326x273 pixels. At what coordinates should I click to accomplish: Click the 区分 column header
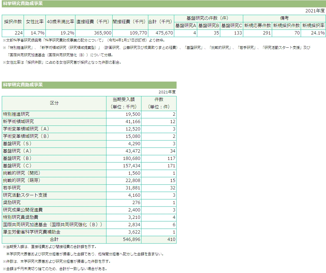click(x=54, y=103)
